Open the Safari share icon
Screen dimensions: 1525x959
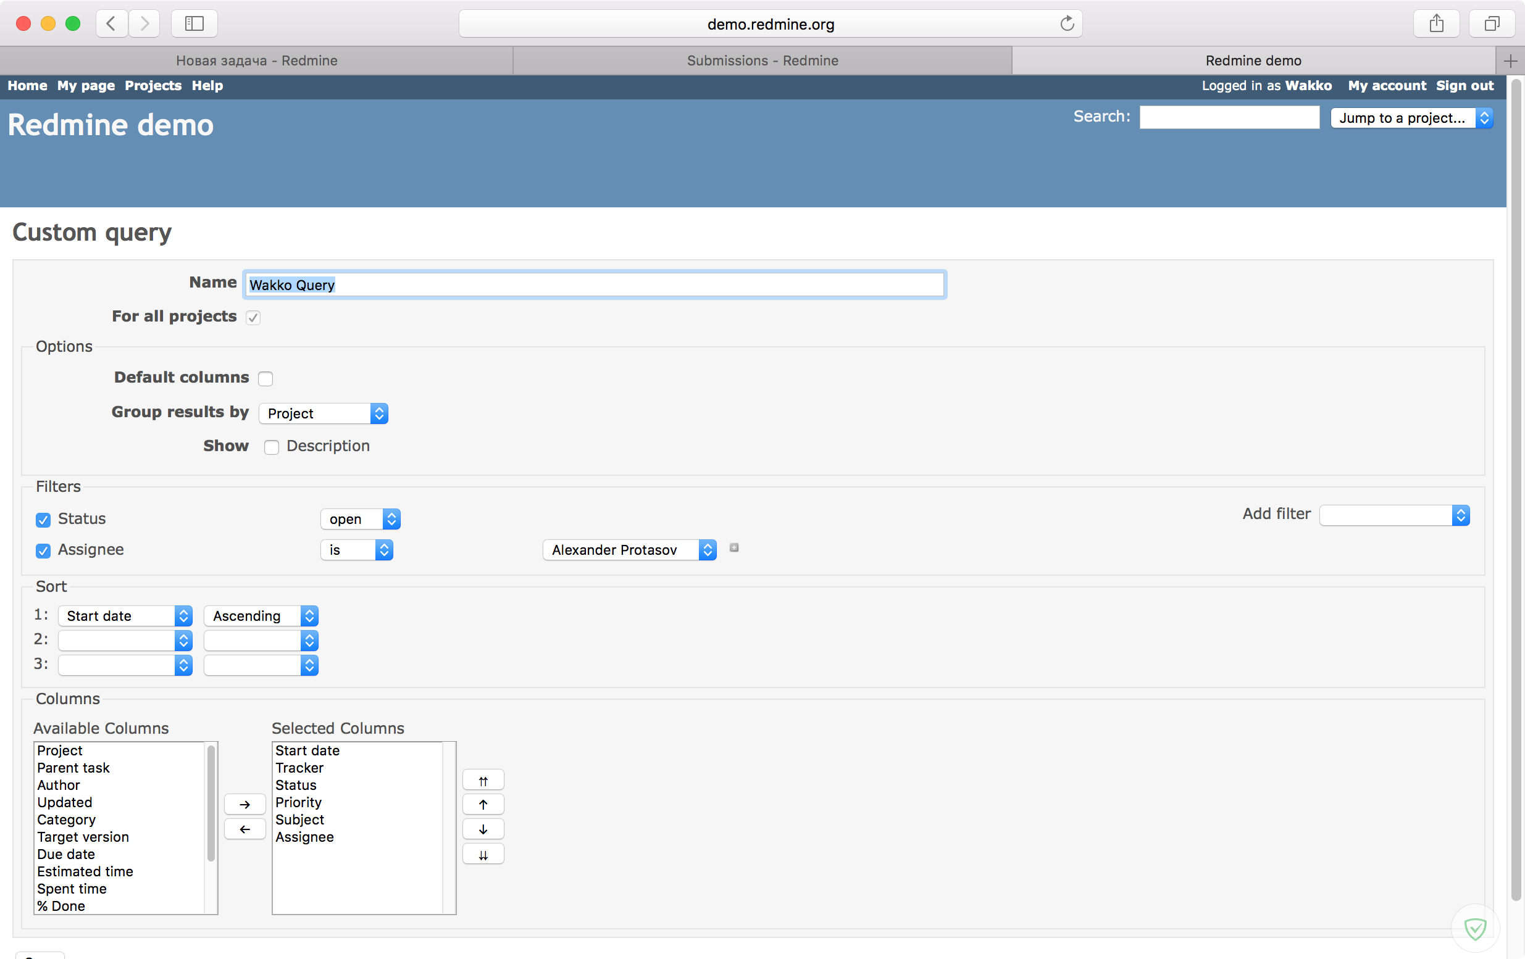1436,24
